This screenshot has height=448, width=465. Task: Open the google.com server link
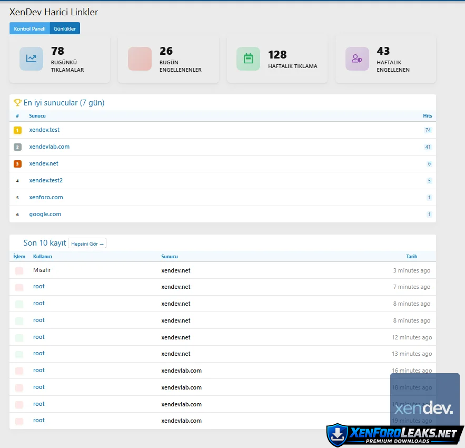click(45, 214)
